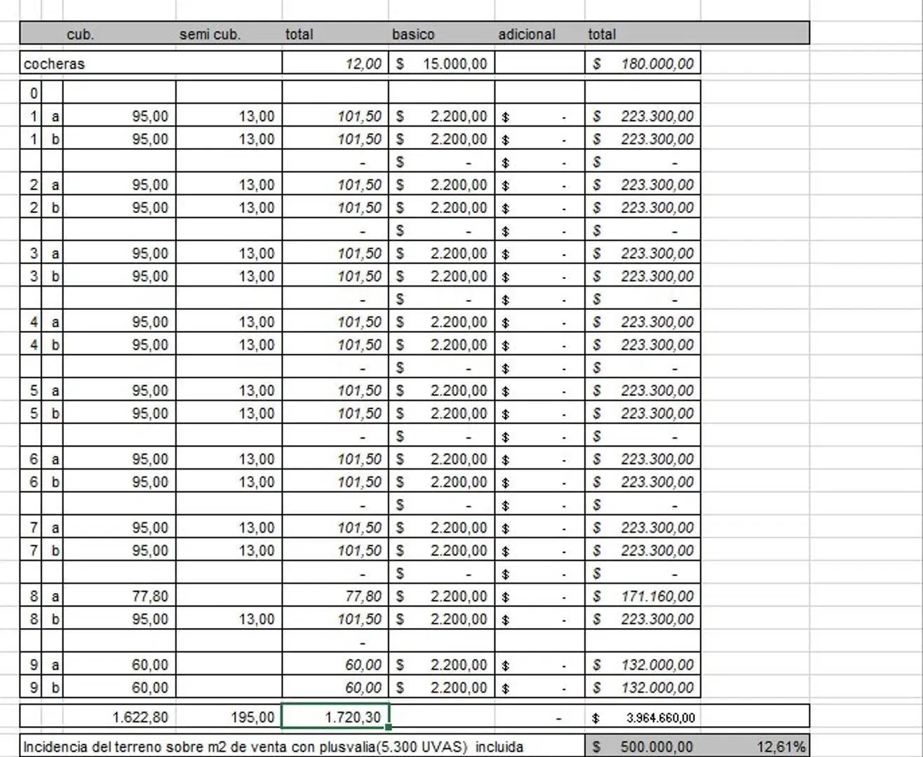The width and height of the screenshot is (923, 757).
Task: Click row 2 a total area 101,50
Action: pos(335,184)
